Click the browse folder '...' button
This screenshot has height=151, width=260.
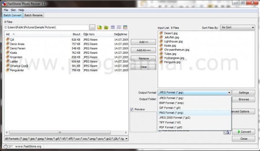coord(92,27)
